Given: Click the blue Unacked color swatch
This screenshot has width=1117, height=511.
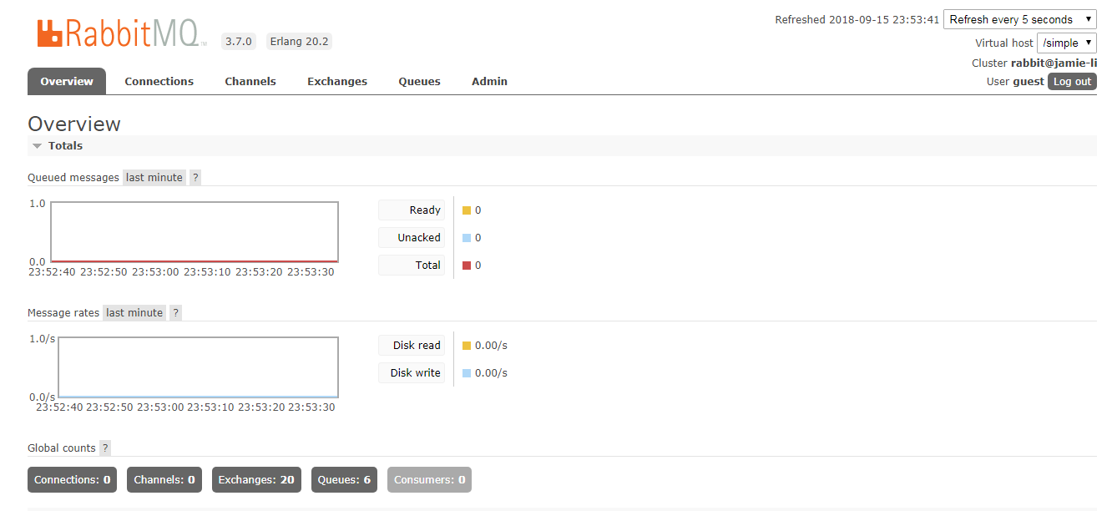Looking at the screenshot, I should [467, 238].
